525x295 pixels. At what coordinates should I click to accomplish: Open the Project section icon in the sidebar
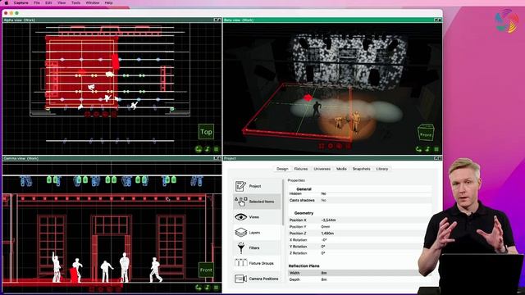click(240, 186)
